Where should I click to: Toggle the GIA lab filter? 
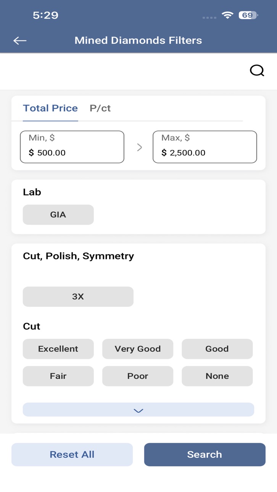pos(58,215)
